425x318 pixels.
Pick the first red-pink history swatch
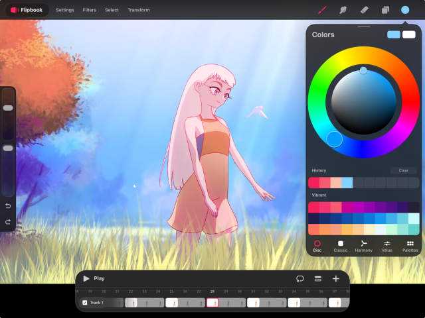[314, 183]
